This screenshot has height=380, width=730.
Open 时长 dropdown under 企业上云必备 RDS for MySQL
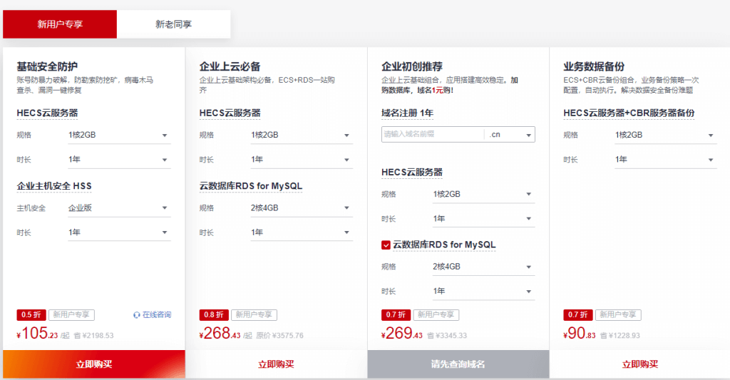[302, 232]
